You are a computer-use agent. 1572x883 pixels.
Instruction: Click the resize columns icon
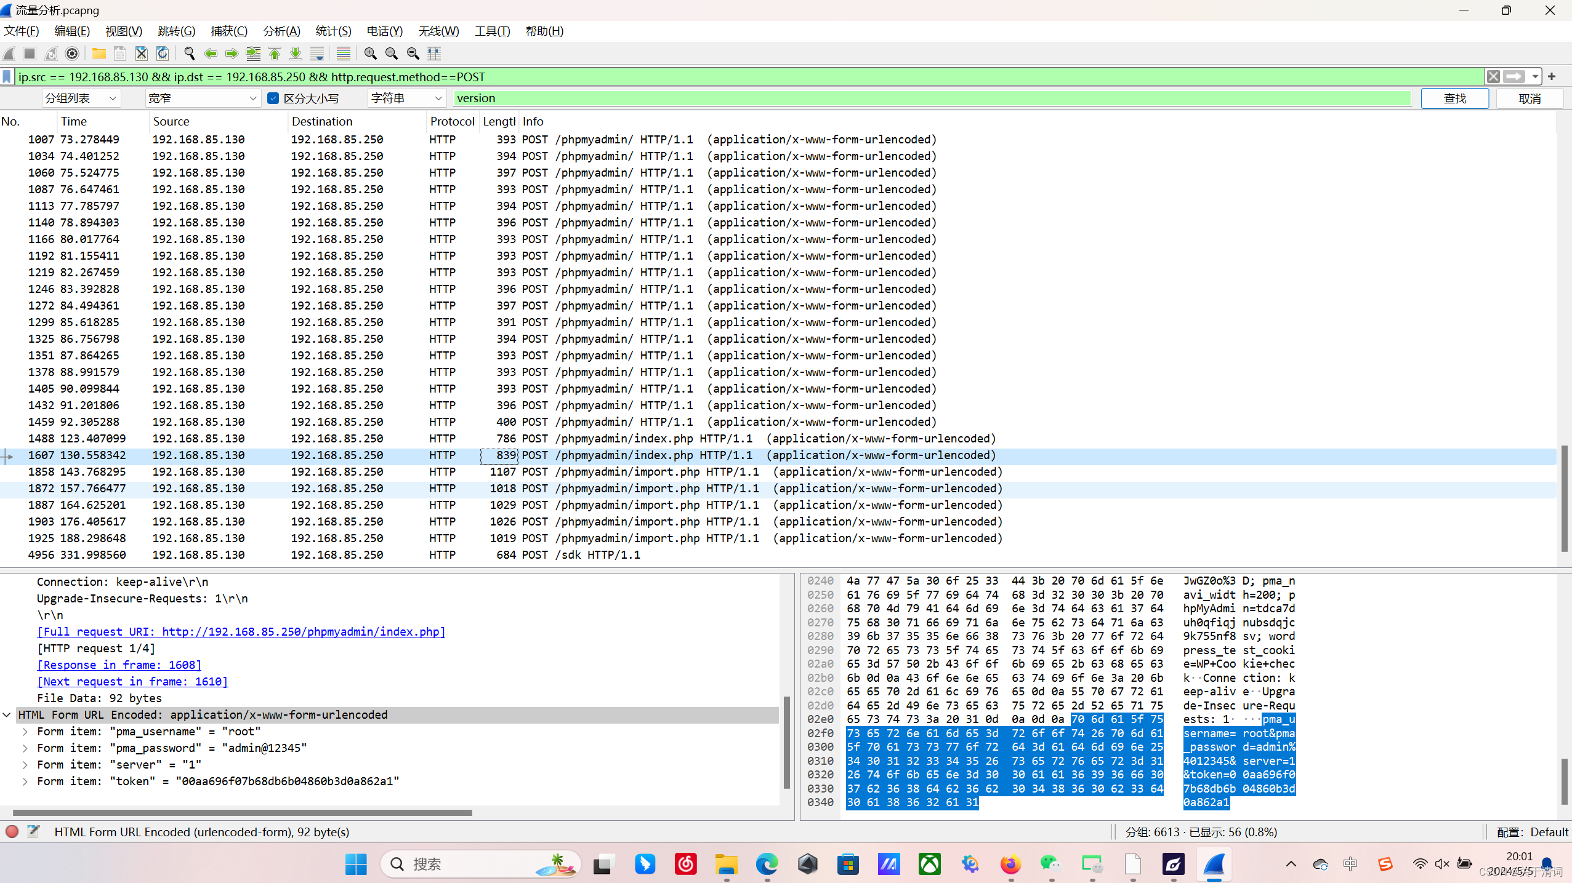tap(434, 54)
